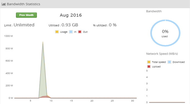
Task: Toggle the yellow Usage legend swatch
Action: coord(57,32)
